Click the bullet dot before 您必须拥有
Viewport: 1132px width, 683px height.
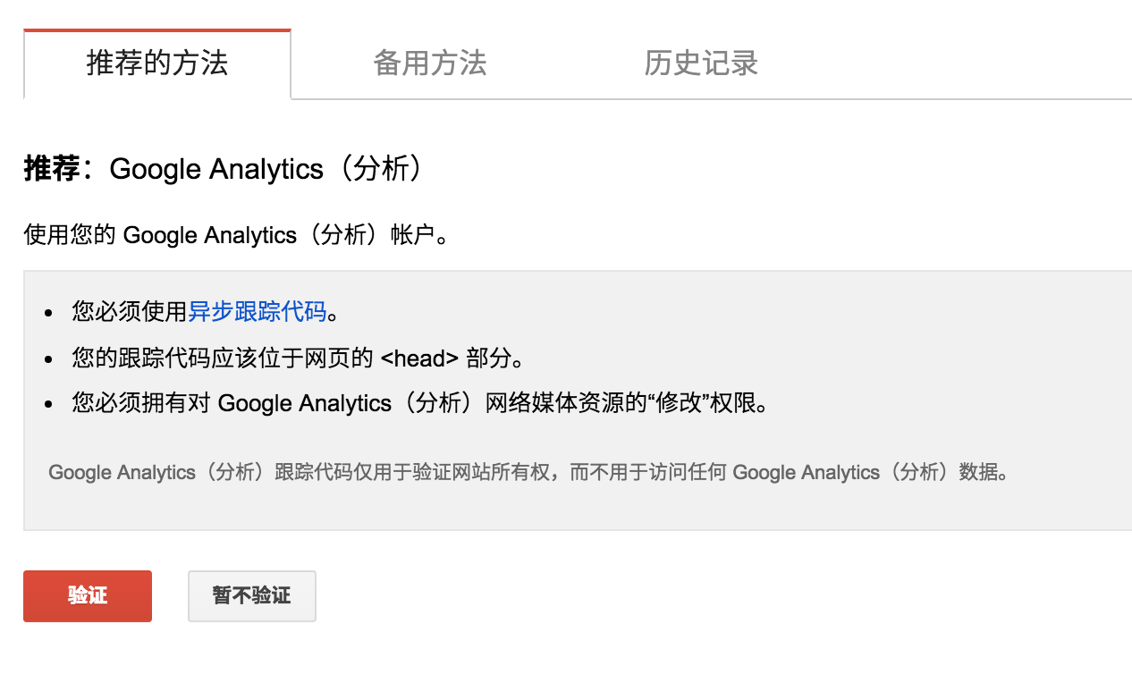point(48,405)
